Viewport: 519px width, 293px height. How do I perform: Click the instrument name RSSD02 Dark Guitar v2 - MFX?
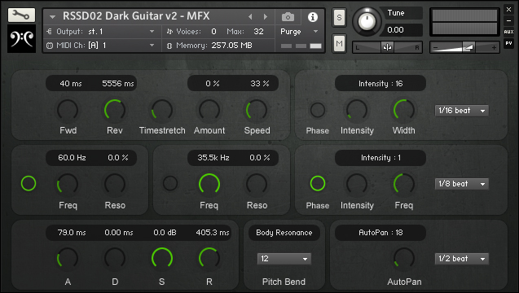136,16
